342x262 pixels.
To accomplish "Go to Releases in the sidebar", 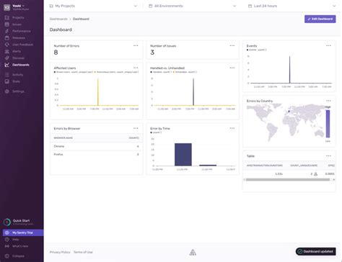I will pyautogui.click(x=19, y=37).
